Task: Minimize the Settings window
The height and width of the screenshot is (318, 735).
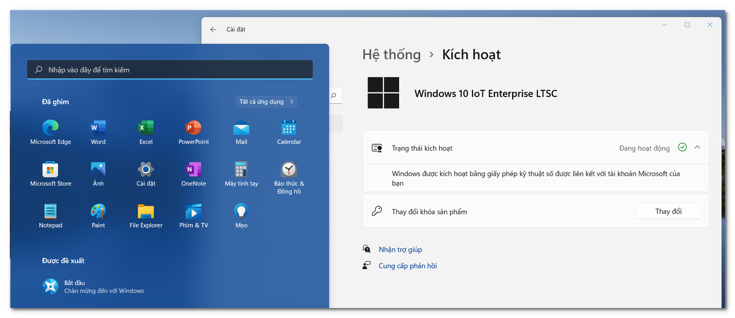Action: [665, 25]
